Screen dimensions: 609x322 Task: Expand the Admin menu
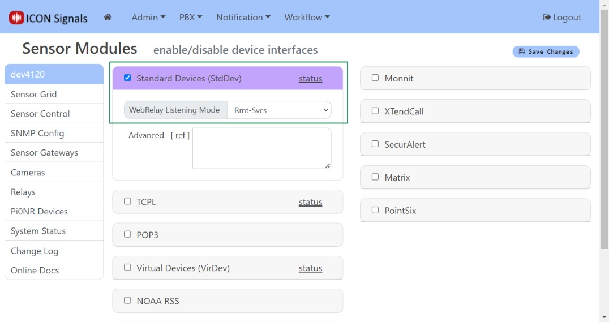[x=148, y=18]
